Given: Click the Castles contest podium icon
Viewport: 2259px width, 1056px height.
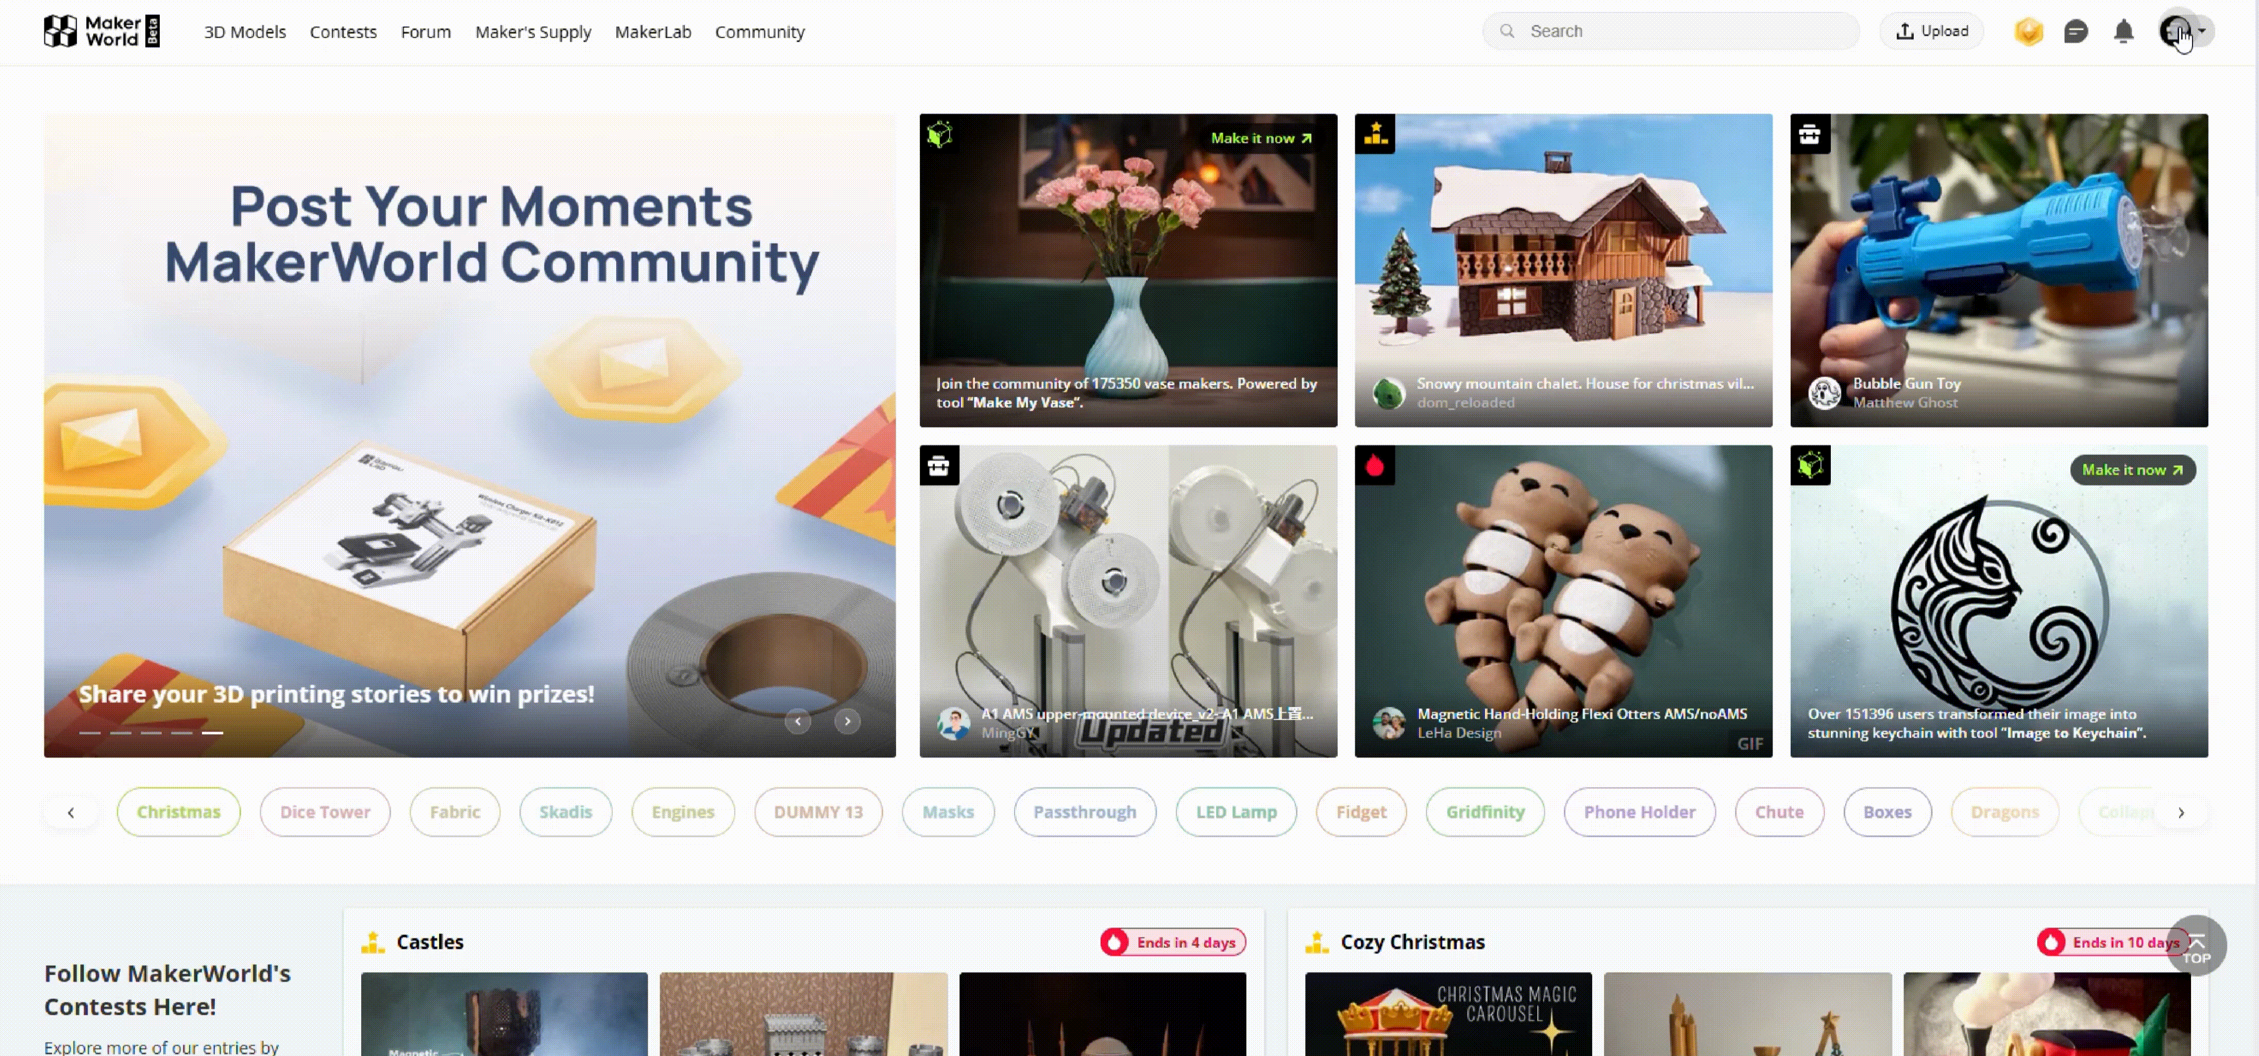Looking at the screenshot, I should coord(373,942).
